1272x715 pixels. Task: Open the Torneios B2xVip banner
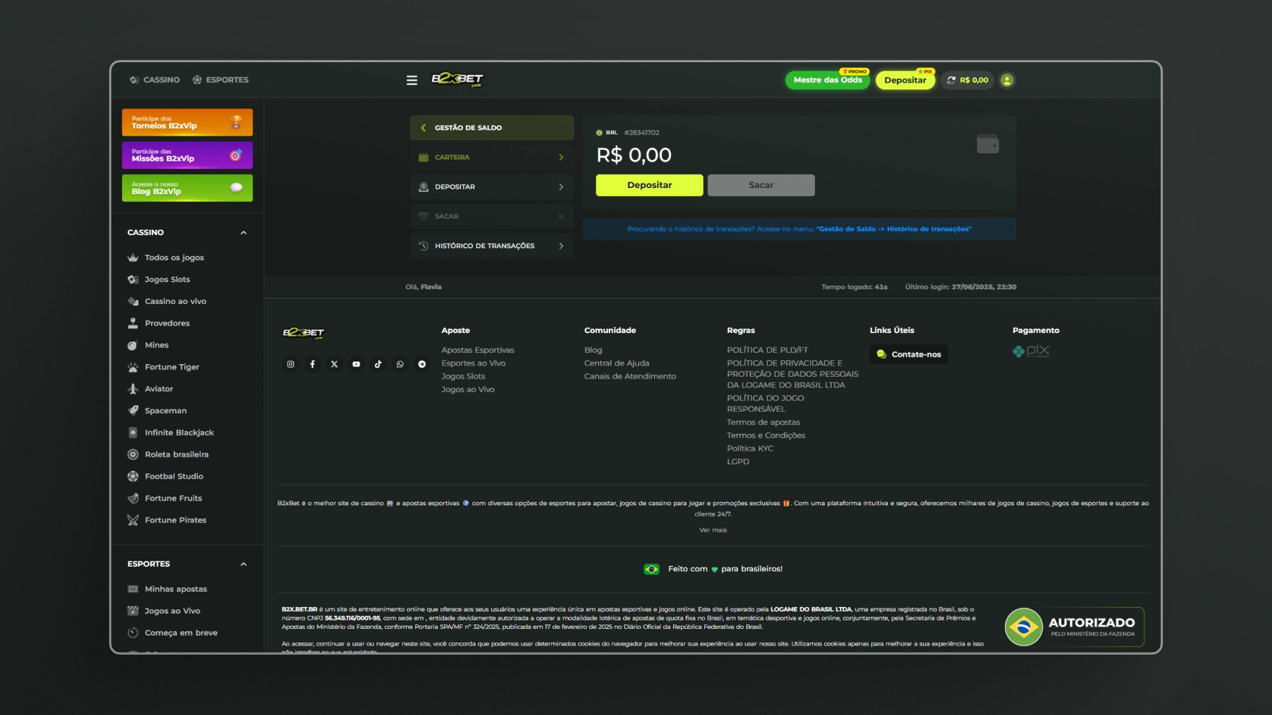[x=187, y=122]
